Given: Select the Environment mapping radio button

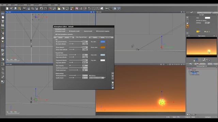Looking at the screenshot, I should (x=97, y=31).
